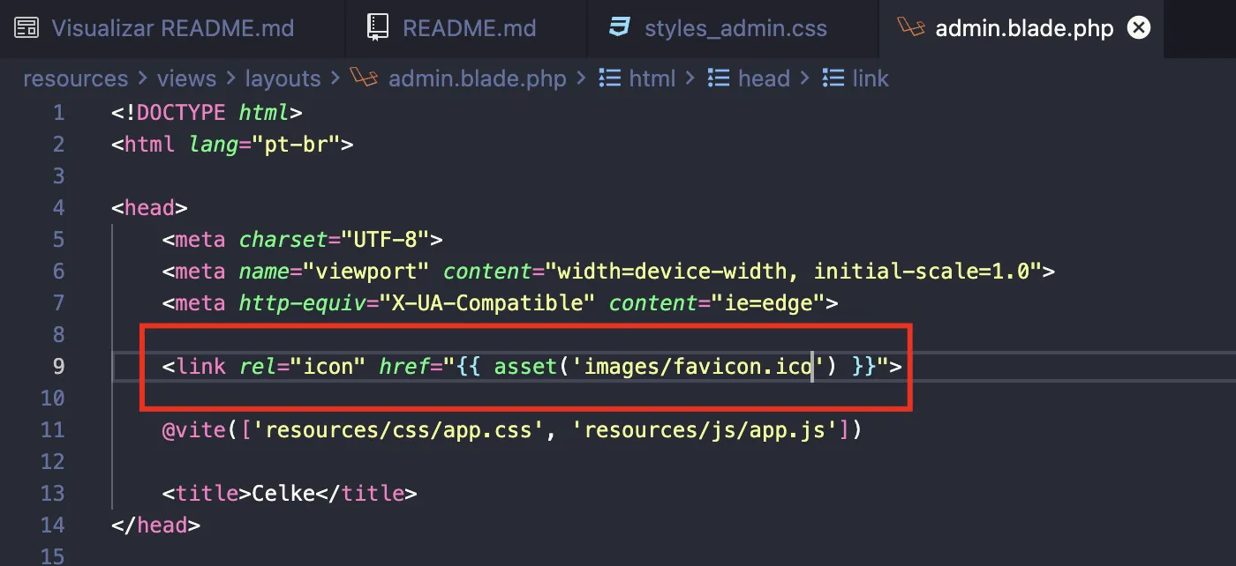Select the html symbol icon in breadcrumbs
The image size is (1236, 566).
coord(609,78)
